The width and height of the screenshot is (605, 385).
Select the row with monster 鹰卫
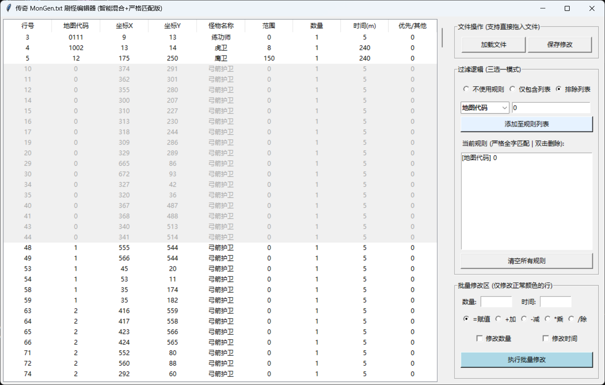point(220,58)
